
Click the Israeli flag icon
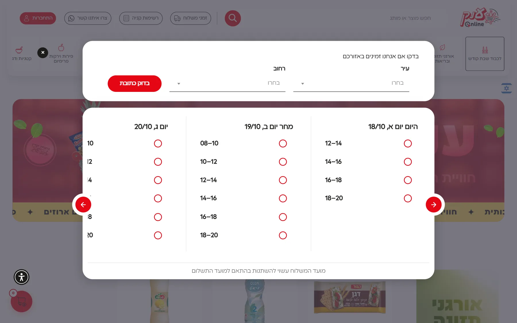point(506,88)
